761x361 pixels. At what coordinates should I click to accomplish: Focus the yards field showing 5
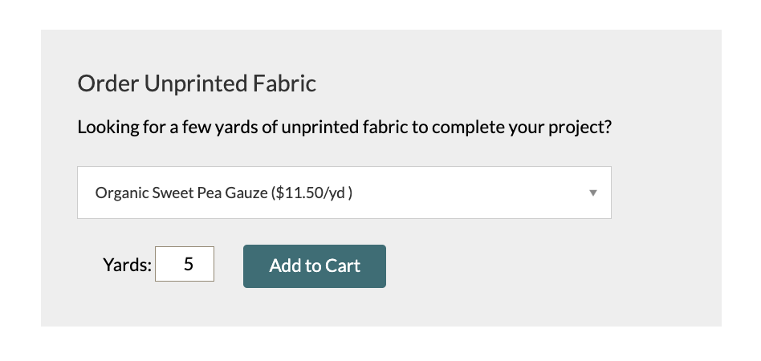pos(185,264)
